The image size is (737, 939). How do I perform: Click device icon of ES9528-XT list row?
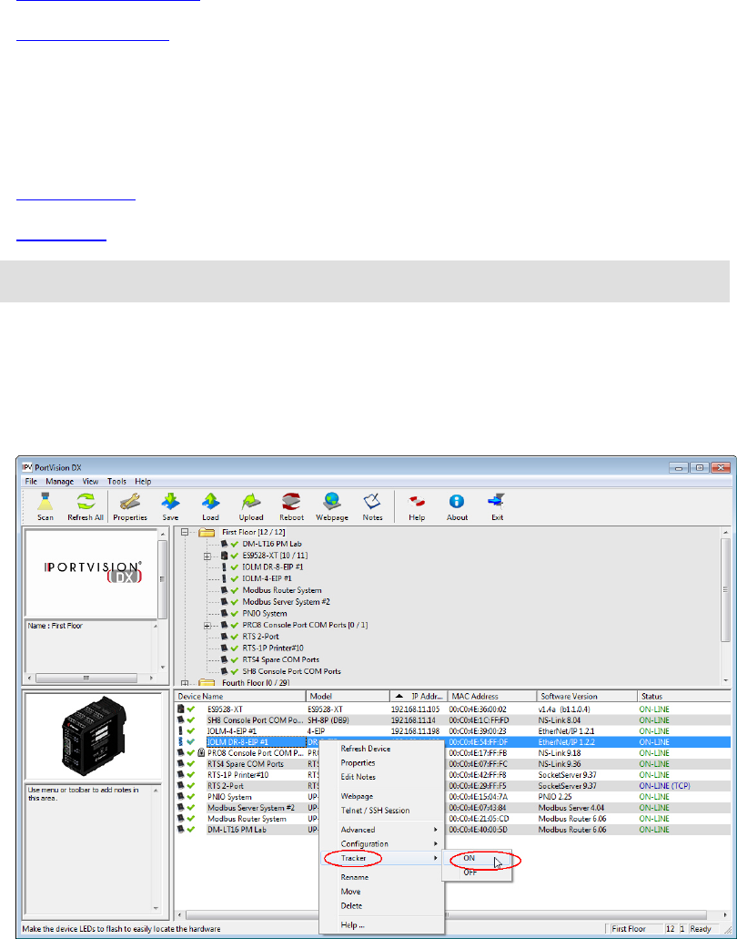coord(181,709)
